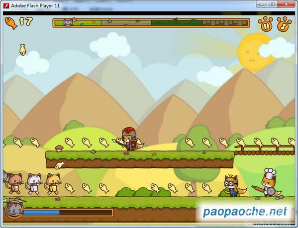The image size is (298, 228).
Task: Click the smiling sun in the sky
Action: click(x=254, y=53)
